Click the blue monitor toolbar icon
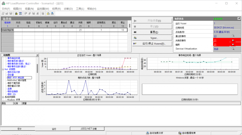This screenshot has width=242, height=135. click(20, 14)
